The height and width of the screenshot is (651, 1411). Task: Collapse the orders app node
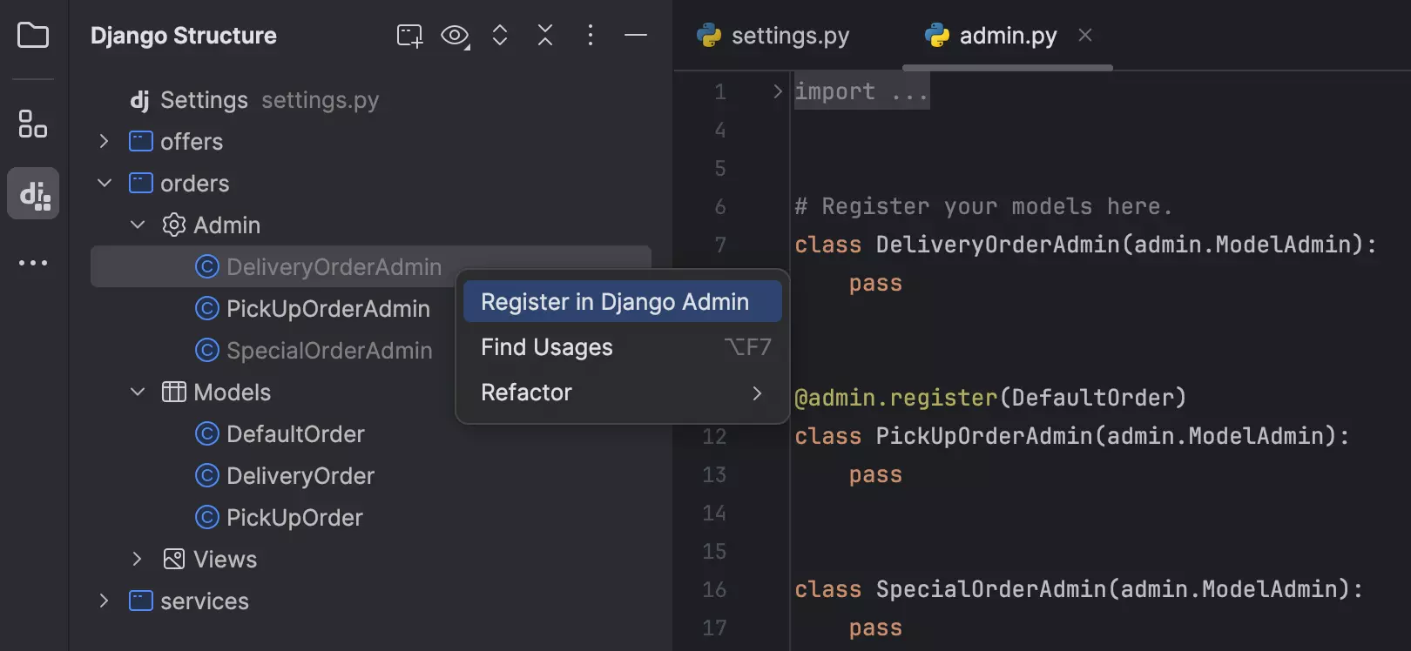tap(105, 183)
